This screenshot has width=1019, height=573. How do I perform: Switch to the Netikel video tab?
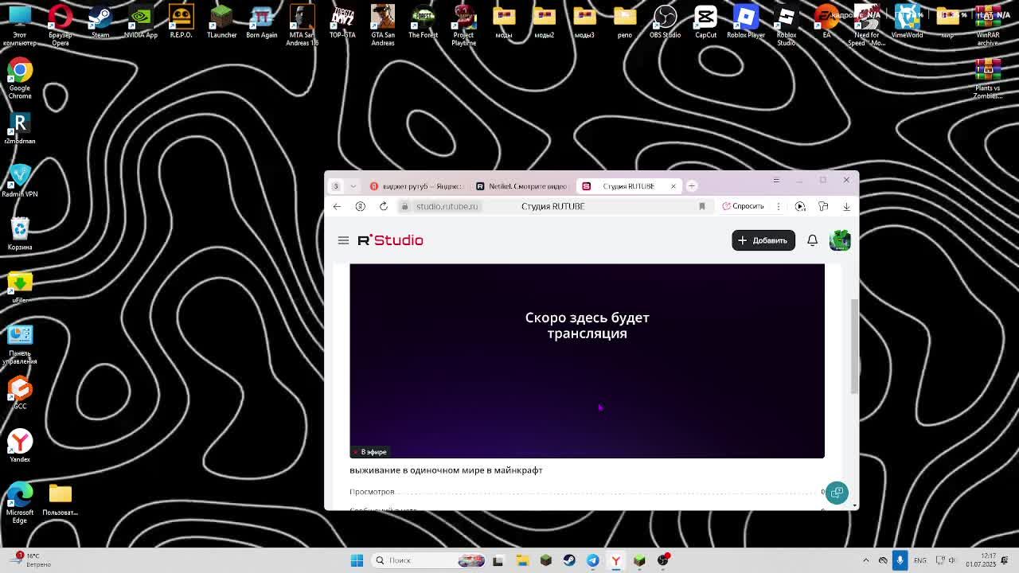(521, 186)
